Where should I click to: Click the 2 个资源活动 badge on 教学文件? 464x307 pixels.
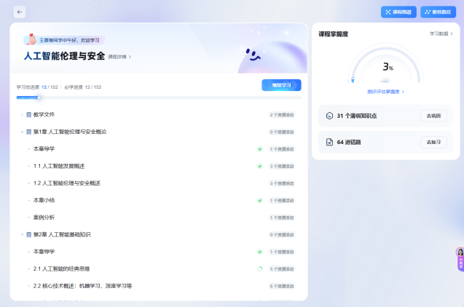click(x=282, y=115)
